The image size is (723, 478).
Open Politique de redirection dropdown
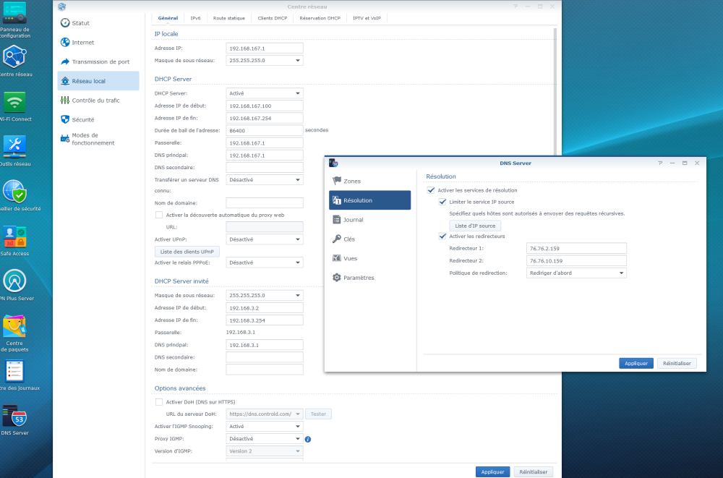click(x=577, y=273)
